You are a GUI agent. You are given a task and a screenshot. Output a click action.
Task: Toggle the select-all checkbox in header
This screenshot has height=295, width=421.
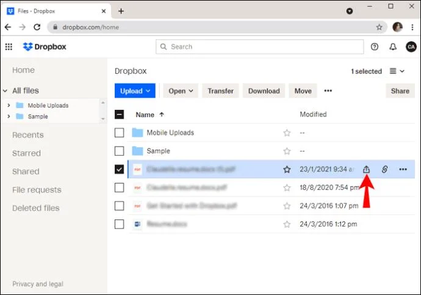[x=119, y=114]
